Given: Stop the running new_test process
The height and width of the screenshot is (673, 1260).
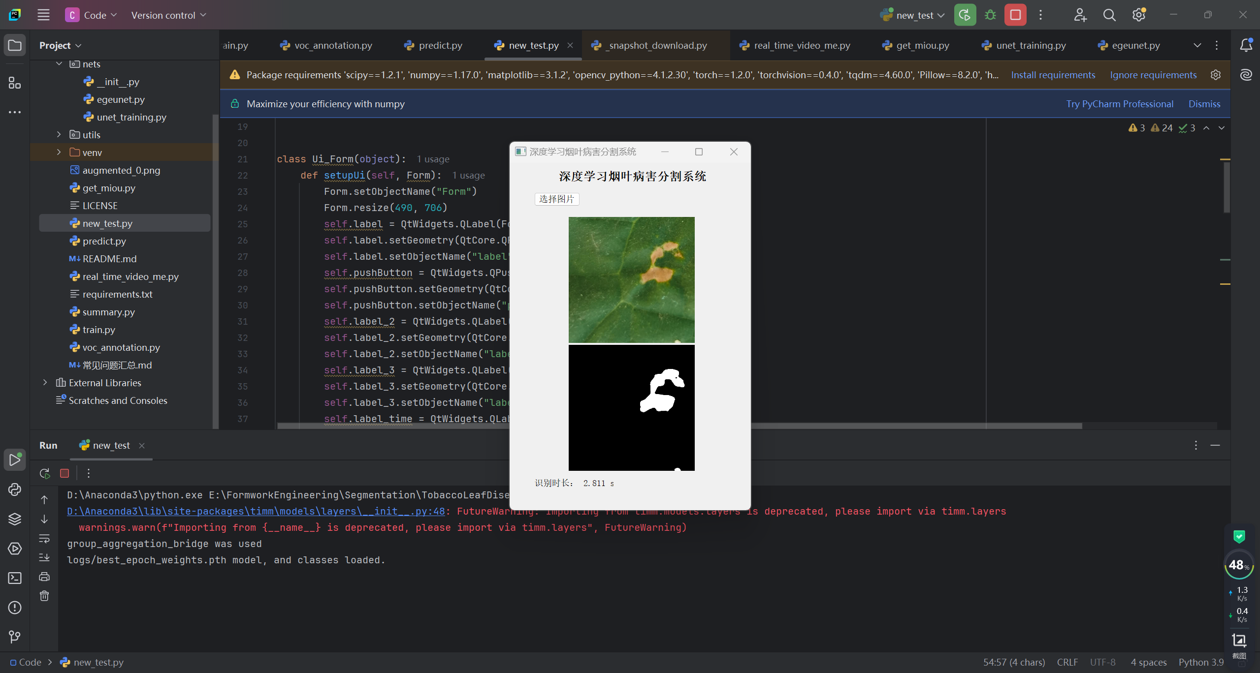Looking at the screenshot, I should click(x=1015, y=15).
